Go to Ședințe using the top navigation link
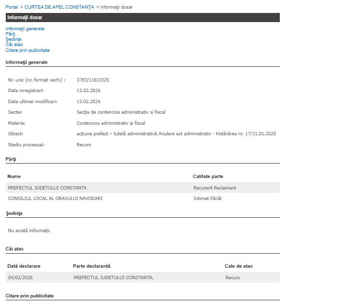The image size is (363, 307). click(x=13, y=39)
